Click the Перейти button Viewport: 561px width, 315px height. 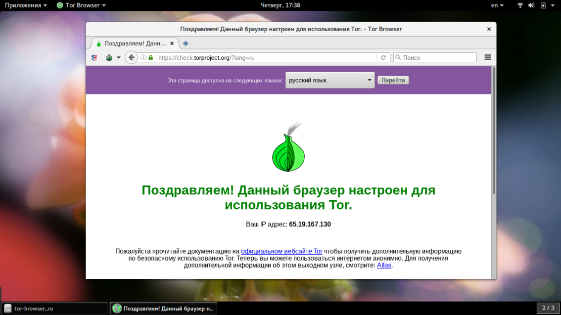pos(393,80)
